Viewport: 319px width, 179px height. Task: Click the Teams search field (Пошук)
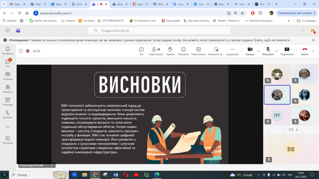pos(159,31)
